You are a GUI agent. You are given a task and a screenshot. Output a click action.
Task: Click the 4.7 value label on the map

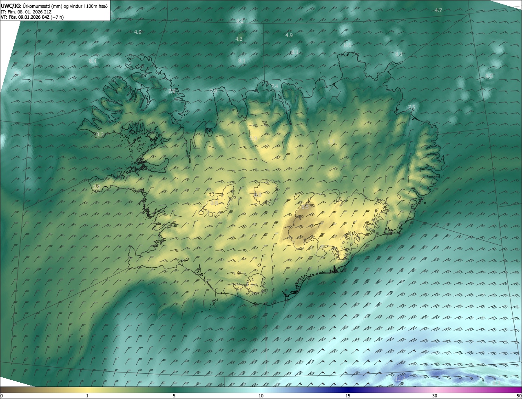click(438, 10)
